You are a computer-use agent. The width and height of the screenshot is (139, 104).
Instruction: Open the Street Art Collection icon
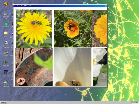pyautogui.click(x=6, y=45)
